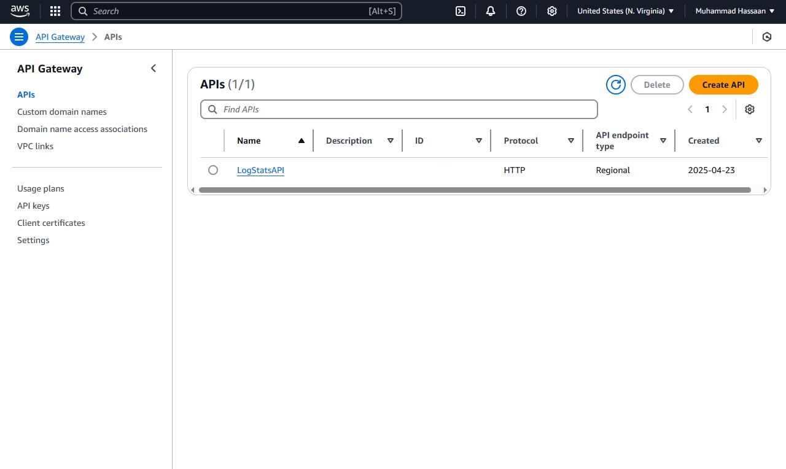Sort by API endpoint type column
Image resolution: width=786 pixels, height=469 pixels.
pyautogui.click(x=663, y=141)
